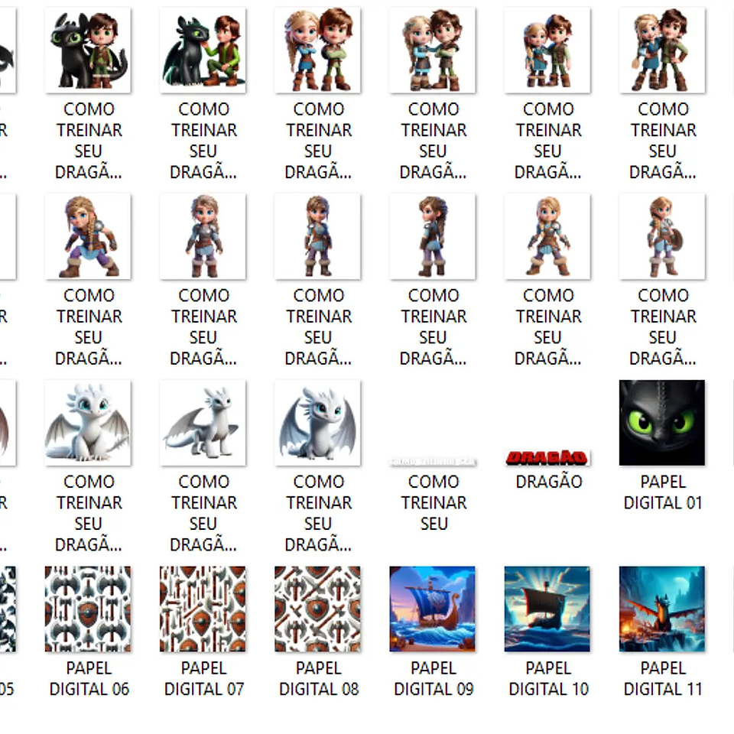The height and width of the screenshot is (734, 734).
Task: Click the DRAGÃO file name label
Action: pos(548,482)
